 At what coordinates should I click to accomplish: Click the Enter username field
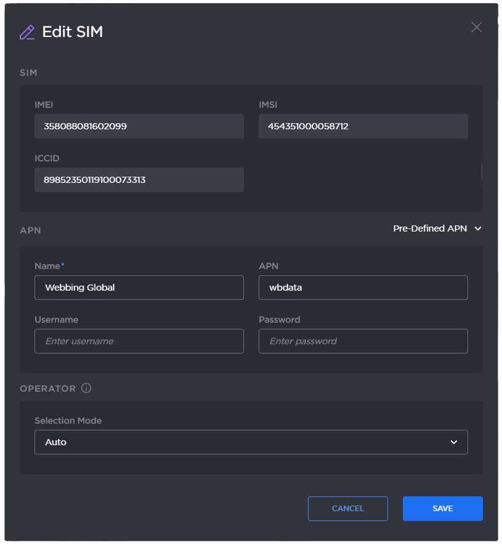coord(139,341)
